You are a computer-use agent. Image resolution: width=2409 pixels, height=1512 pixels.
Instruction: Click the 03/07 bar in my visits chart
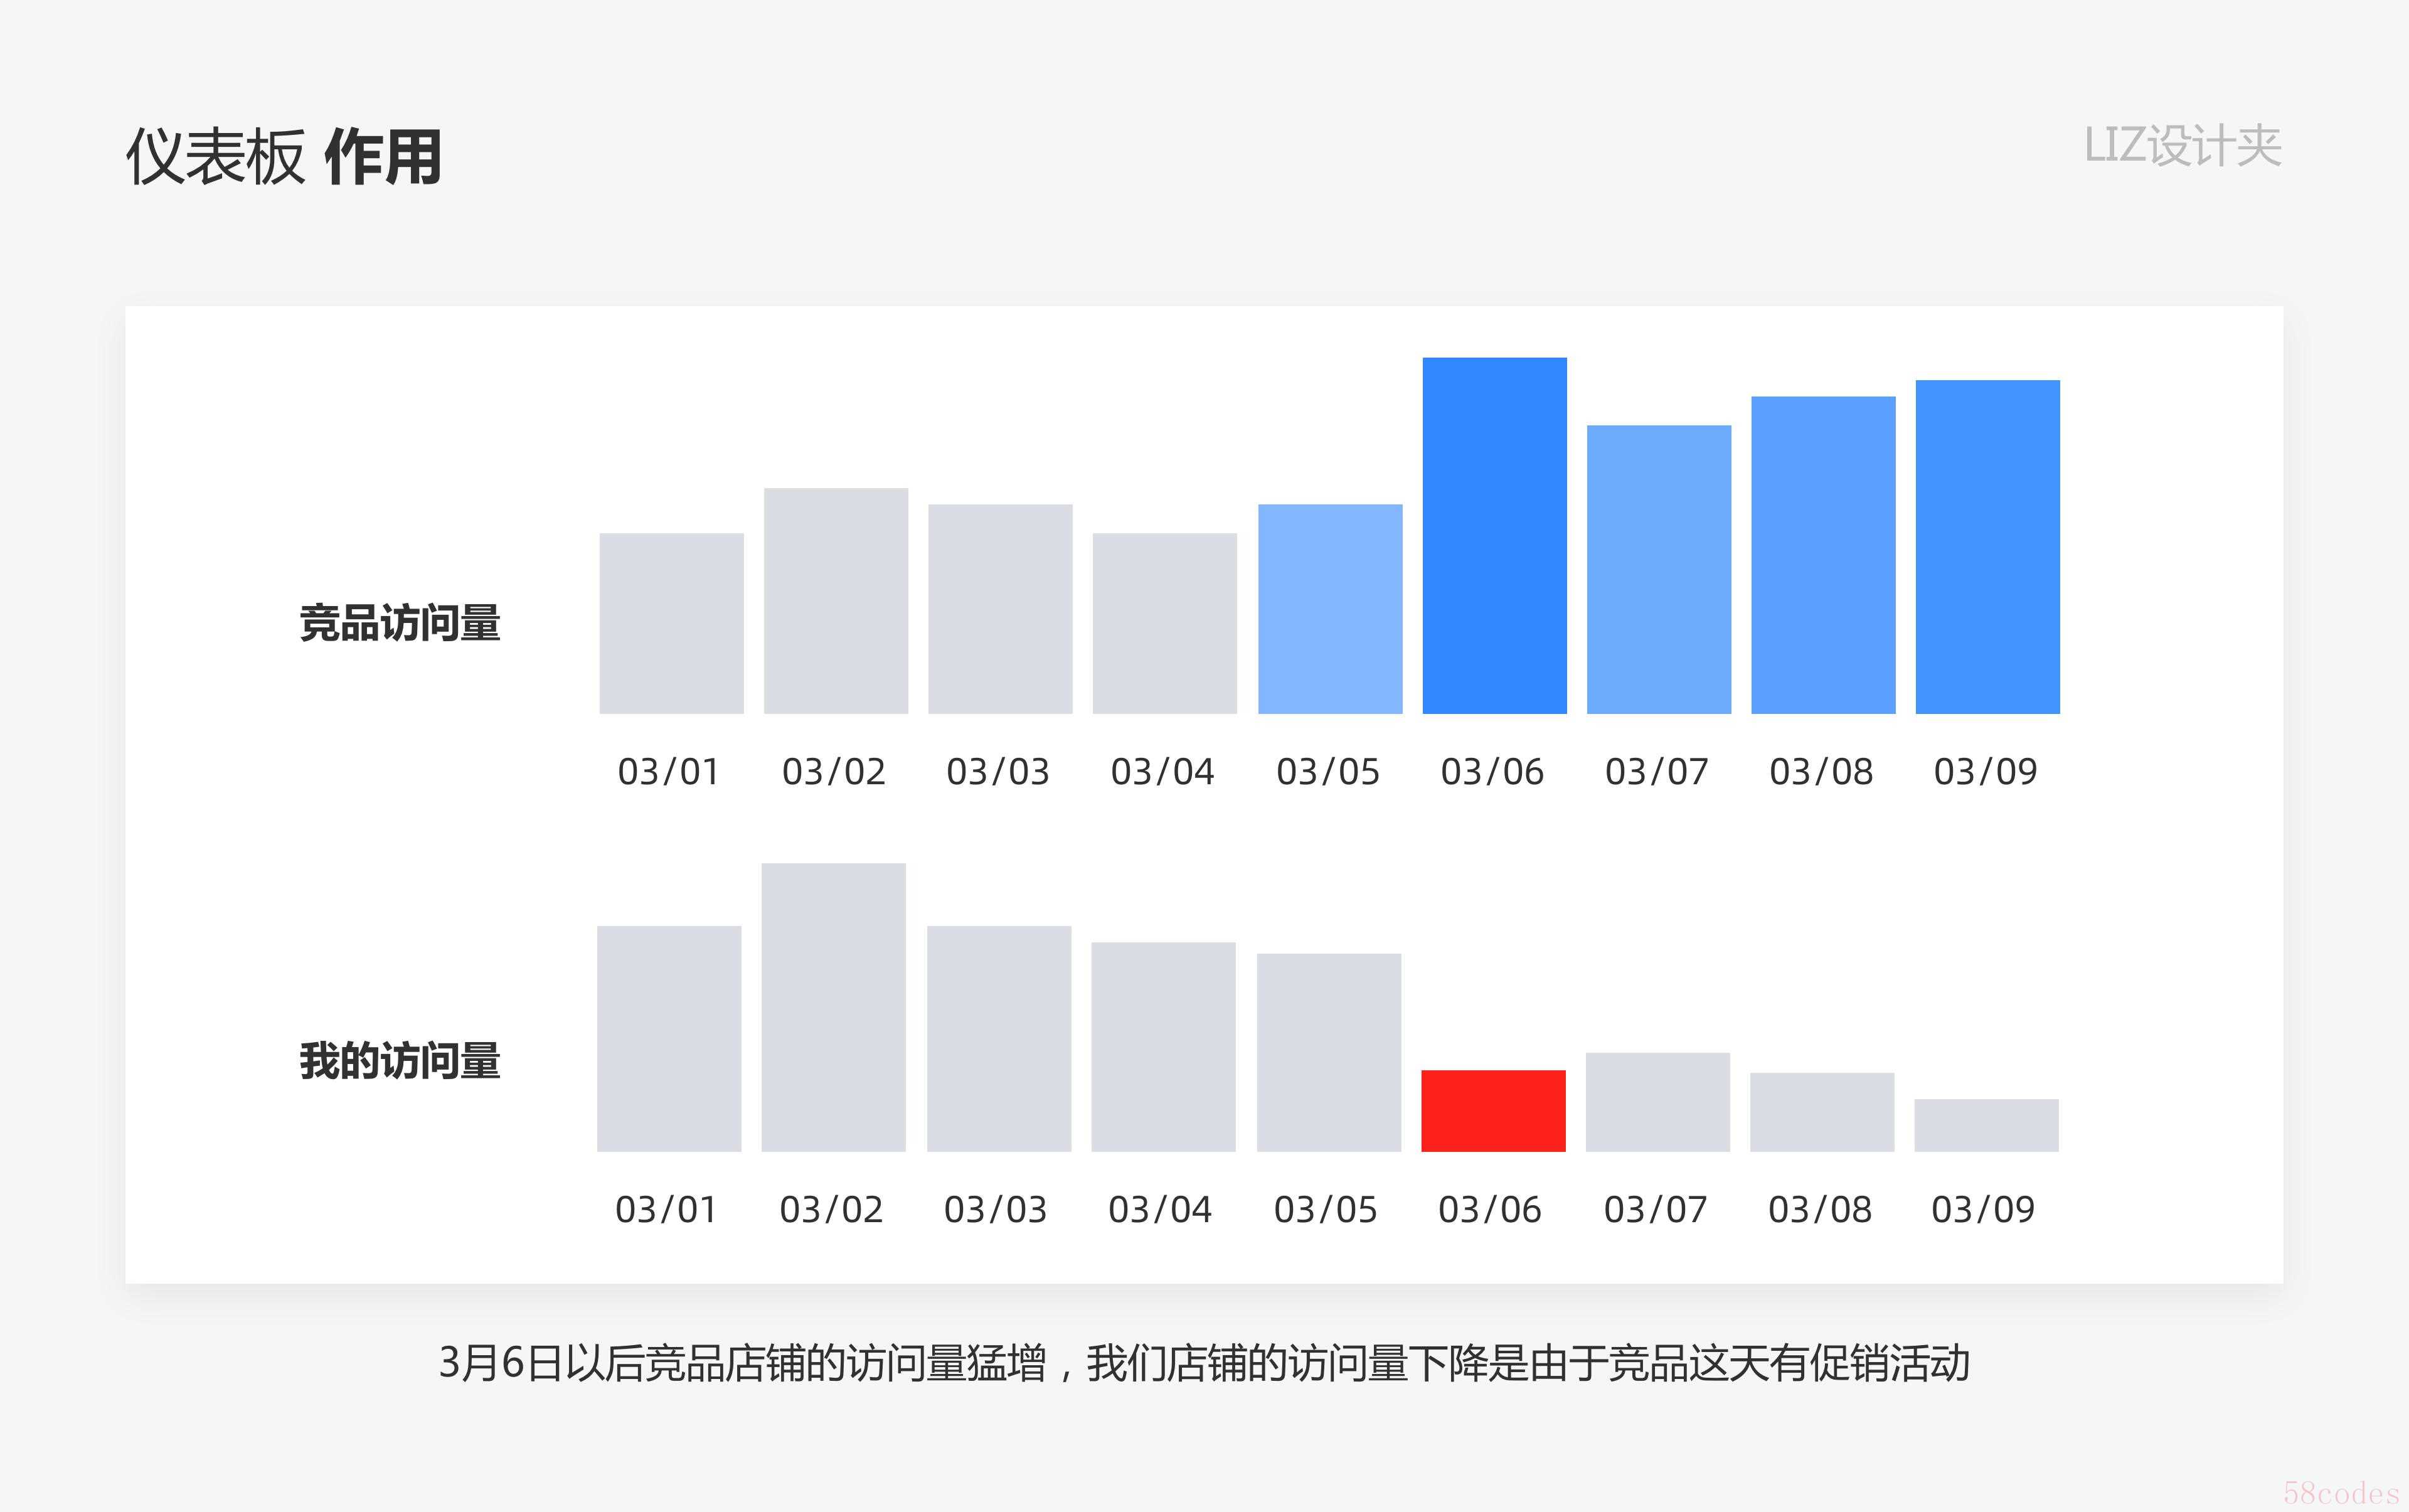(x=1657, y=1102)
